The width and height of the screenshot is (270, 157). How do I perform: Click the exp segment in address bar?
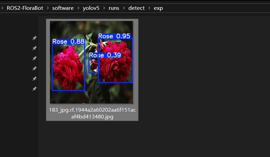158,8
